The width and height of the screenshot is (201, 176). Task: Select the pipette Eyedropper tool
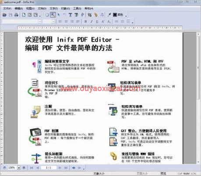coord(109,15)
